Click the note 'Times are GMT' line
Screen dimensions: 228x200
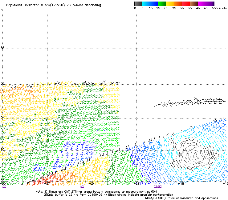pos(96,192)
